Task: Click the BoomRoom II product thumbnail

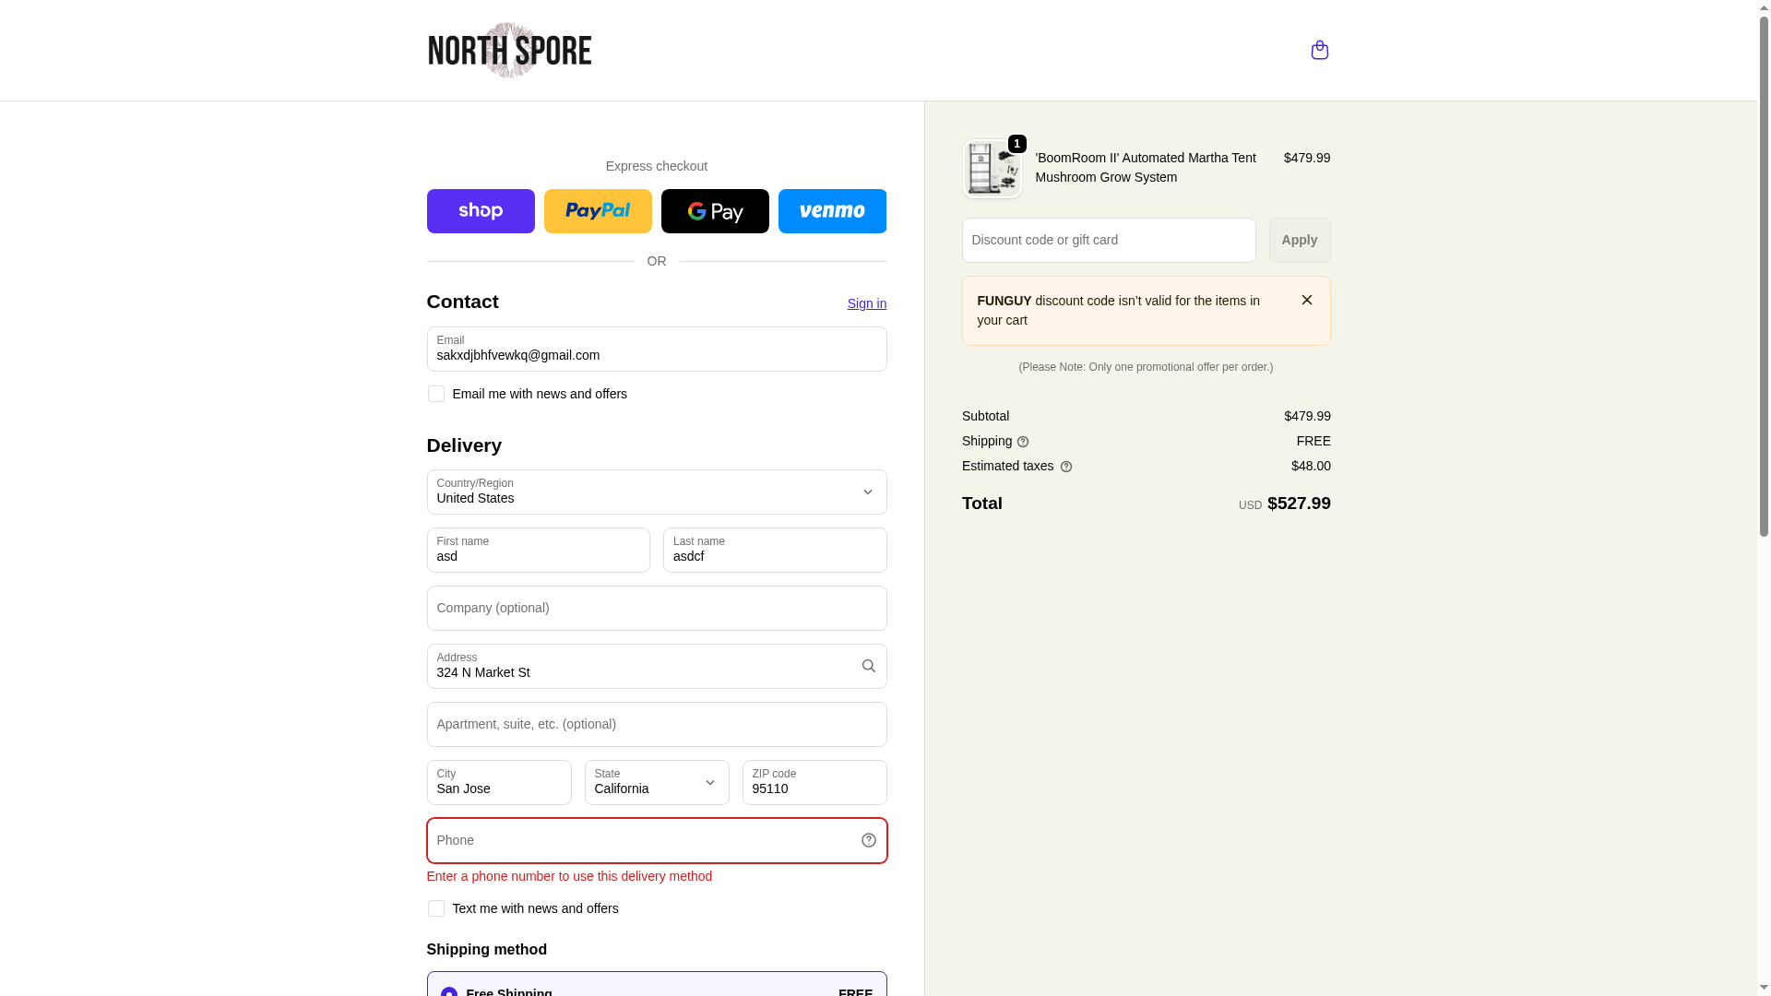Action: 992,169
